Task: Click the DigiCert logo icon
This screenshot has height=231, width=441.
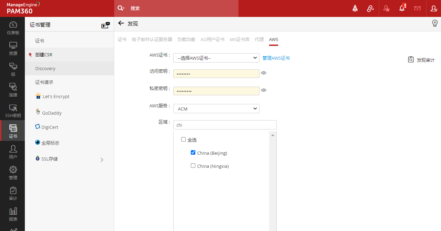Action: (x=38, y=127)
